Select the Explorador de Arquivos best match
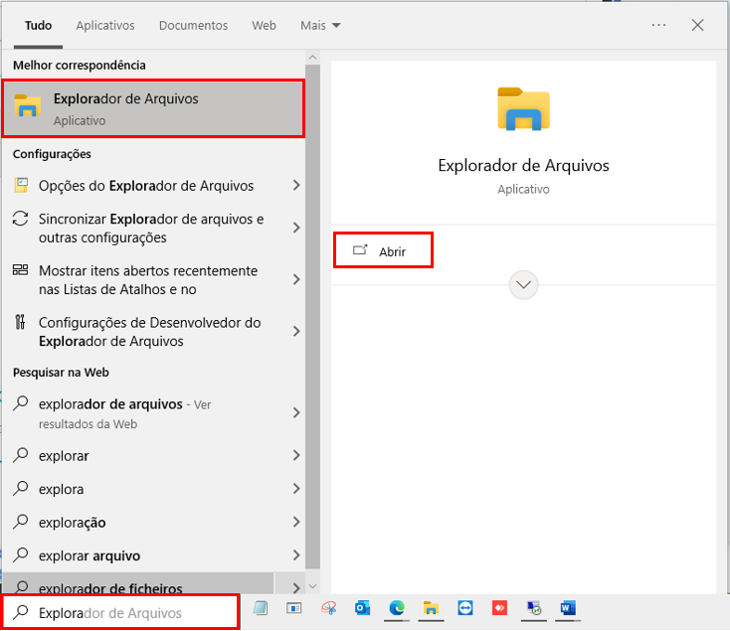730x631 pixels. pyautogui.click(x=153, y=108)
